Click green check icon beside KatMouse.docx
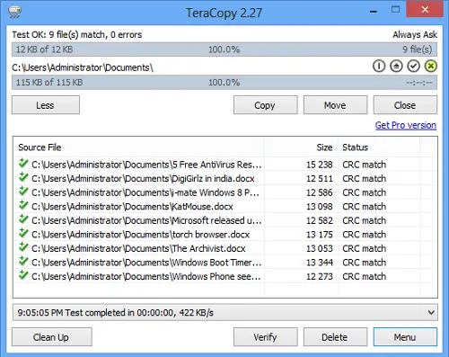Screen dimensions: 449x357 click(23, 205)
